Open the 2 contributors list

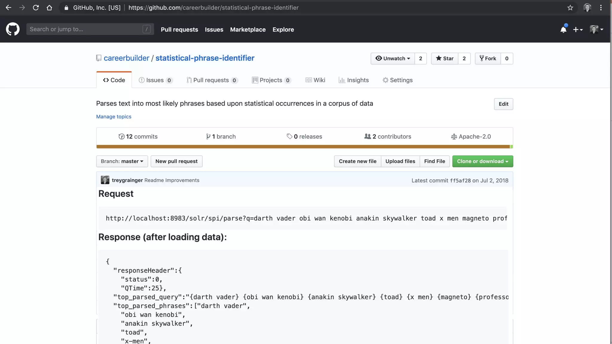[x=388, y=136]
